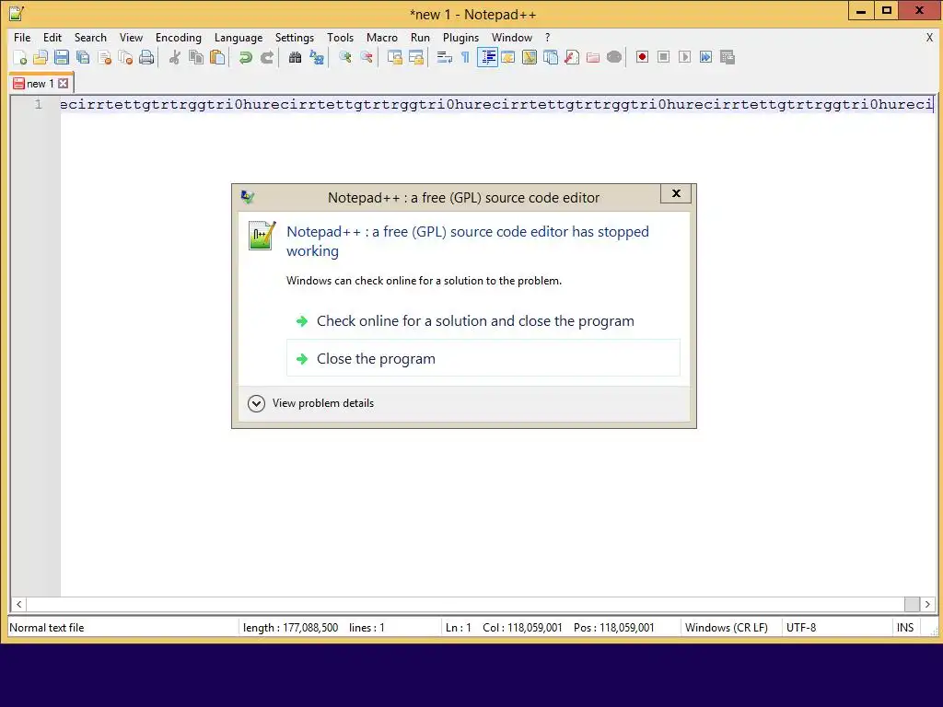Close the 'new 1' tab with its X
The width and height of the screenshot is (943, 707).
click(x=64, y=84)
